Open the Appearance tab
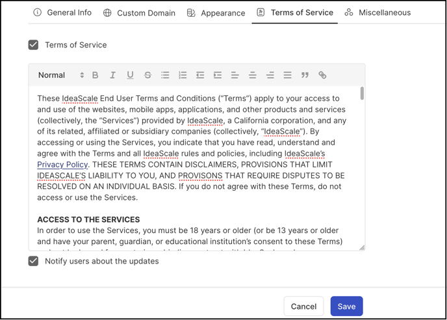This screenshot has height=320, width=447. [216, 13]
